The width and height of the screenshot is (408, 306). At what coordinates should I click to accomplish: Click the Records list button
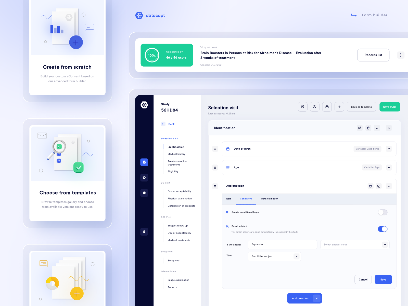(x=373, y=55)
